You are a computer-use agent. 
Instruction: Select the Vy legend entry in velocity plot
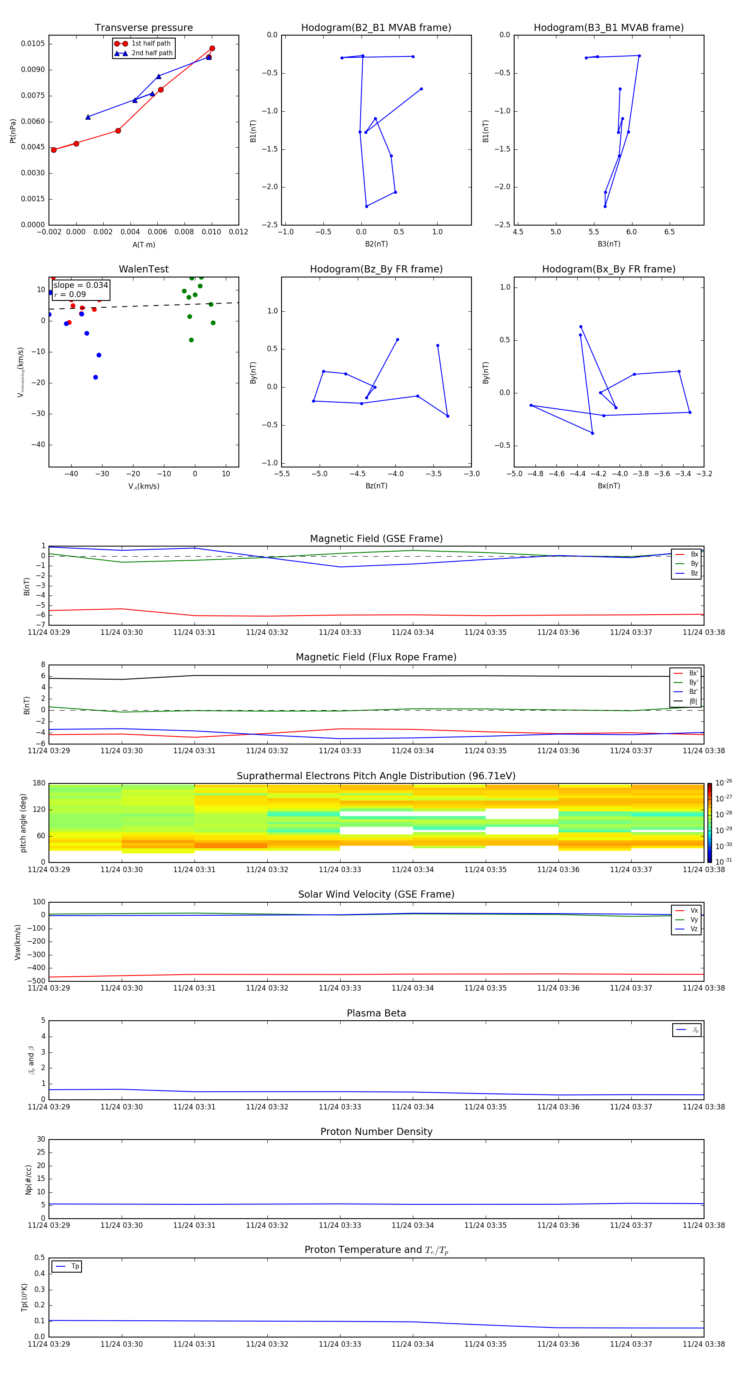click(x=686, y=920)
